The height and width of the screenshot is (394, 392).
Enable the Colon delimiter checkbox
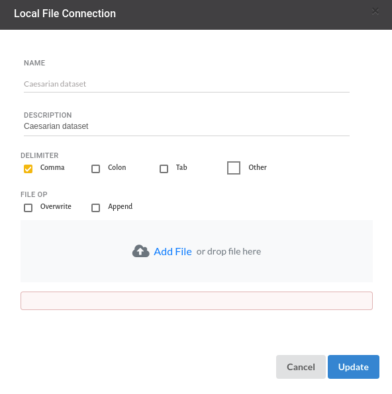(95, 169)
